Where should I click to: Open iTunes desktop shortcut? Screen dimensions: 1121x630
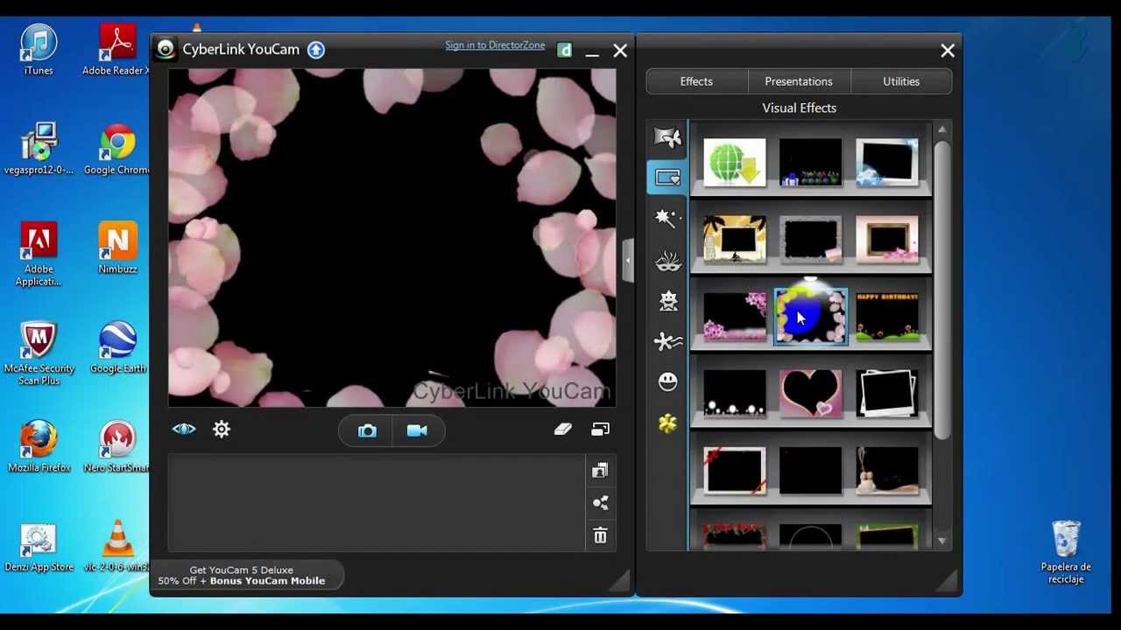(39, 49)
